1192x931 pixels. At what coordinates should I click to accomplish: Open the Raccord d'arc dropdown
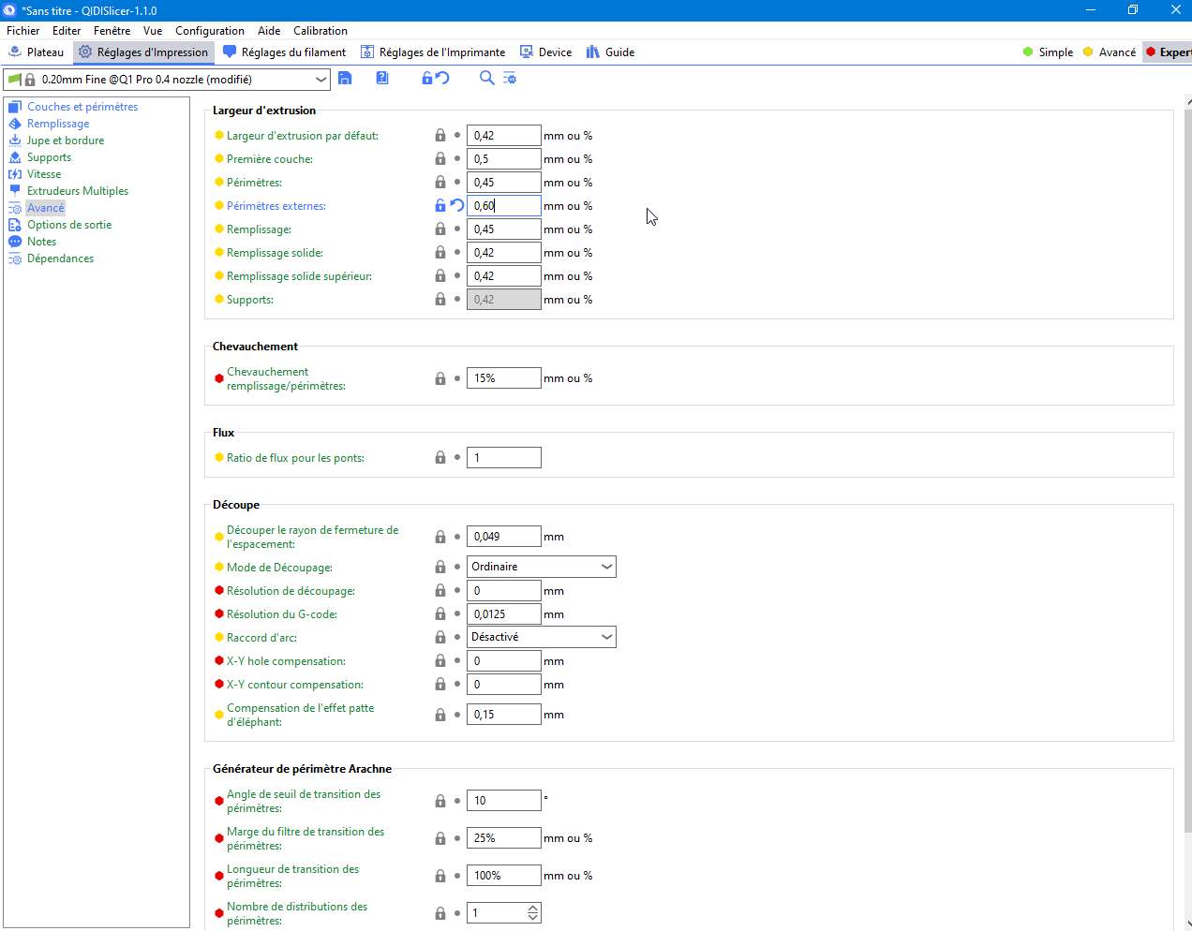pos(542,637)
